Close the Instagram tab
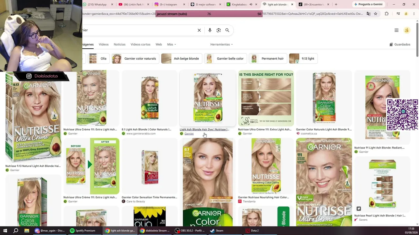This screenshot has width=419, height=235. click(x=184, y=5)
